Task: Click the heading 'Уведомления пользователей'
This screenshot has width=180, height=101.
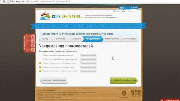Action: [66, 46]
